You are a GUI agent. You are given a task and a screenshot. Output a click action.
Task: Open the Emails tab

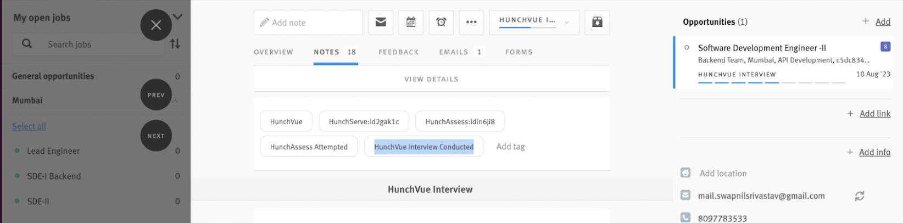tap(453, 52)
